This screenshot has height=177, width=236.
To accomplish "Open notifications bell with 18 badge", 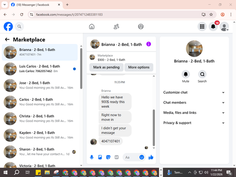I will pyautogui.click(x=213, y=26).
